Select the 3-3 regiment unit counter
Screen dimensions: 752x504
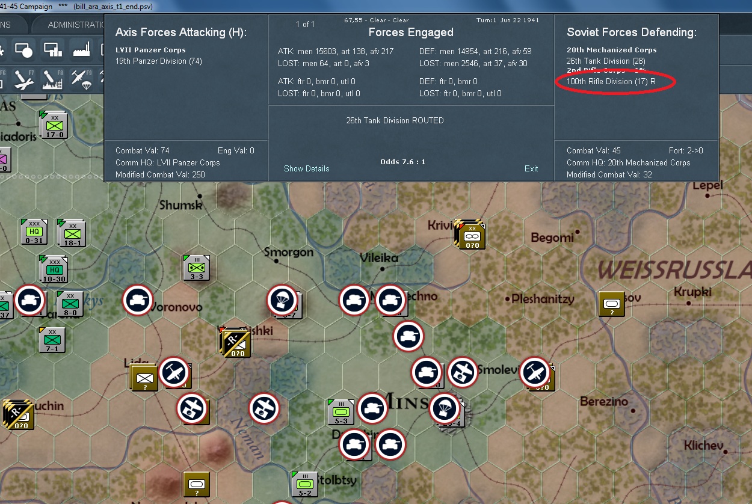[196, 268]
